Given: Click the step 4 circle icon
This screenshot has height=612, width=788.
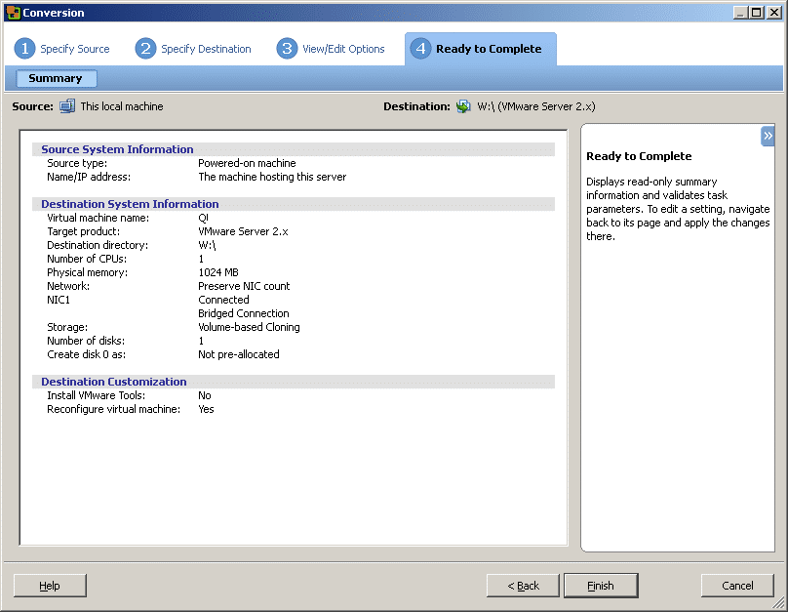Looking at the screenshot, I should tap(420, 49).
